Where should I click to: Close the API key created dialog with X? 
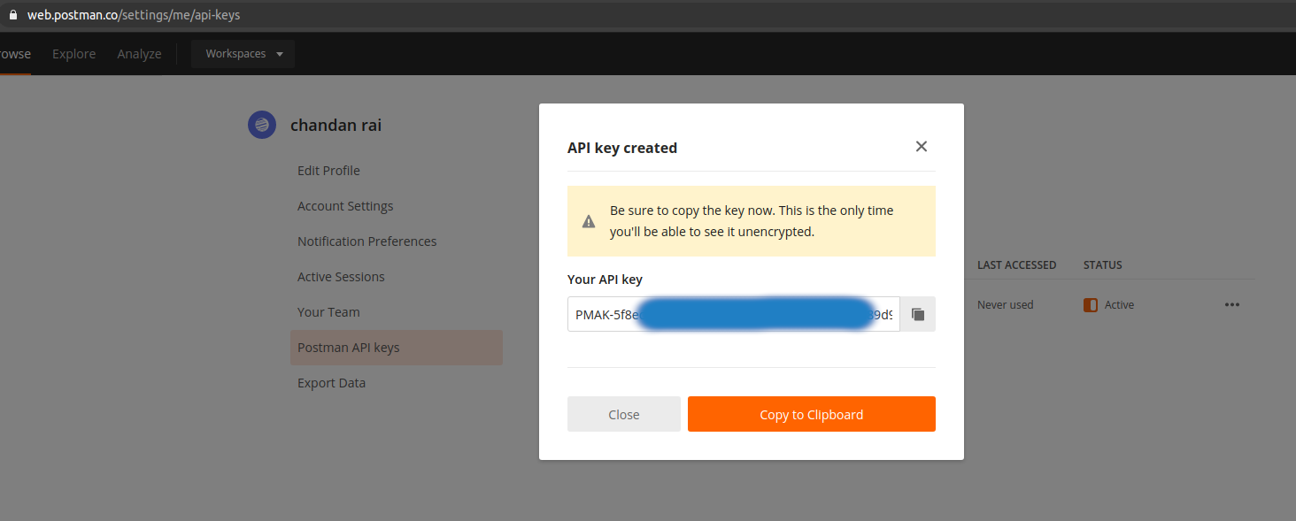point(922,147)
